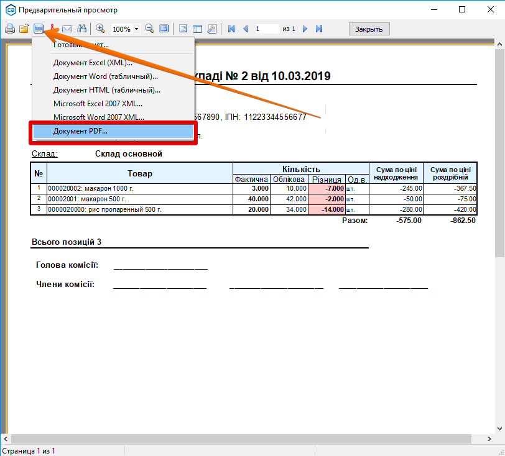Click the -2.000 difference cell
The height and width of the screenshot is (456, 505).
point(327,199)
